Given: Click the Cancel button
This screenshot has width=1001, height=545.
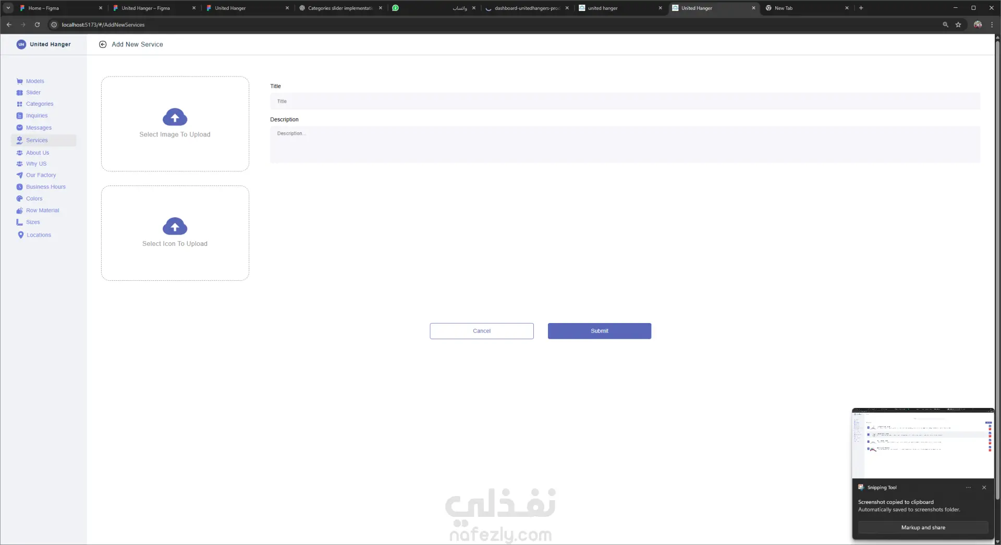Looking at the screenshot, I should 481,331.
